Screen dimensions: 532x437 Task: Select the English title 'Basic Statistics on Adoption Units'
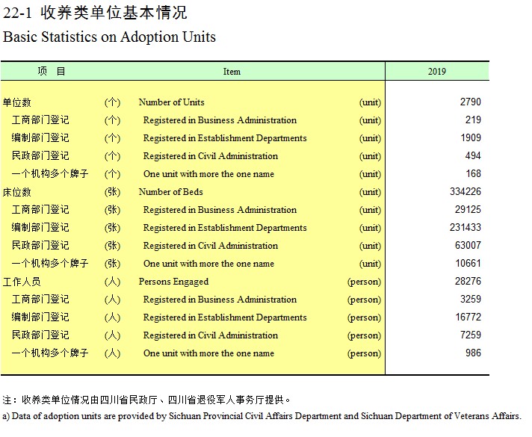click(x=109, y=37)
